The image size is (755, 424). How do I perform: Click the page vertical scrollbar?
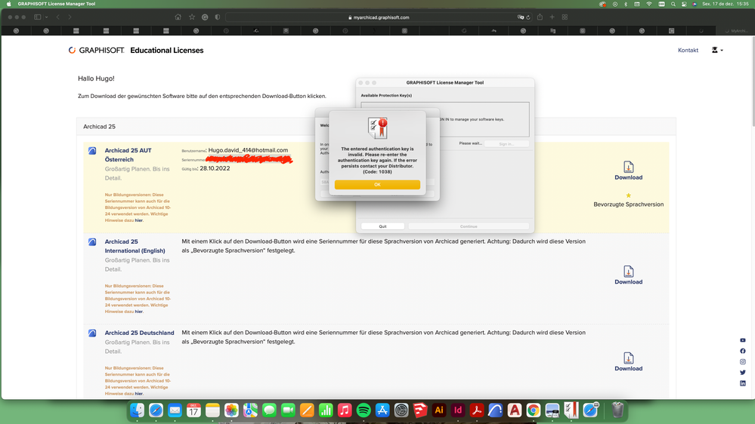(752, 80)
